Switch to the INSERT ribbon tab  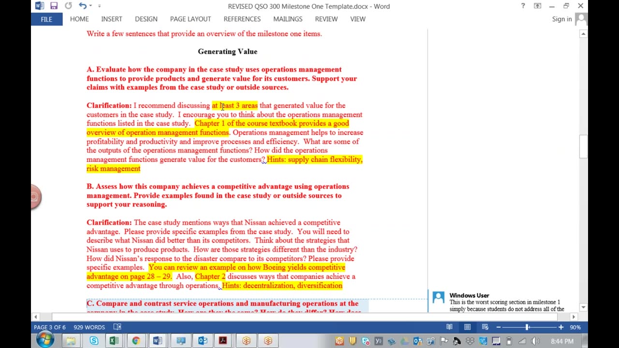pos(112,19)
